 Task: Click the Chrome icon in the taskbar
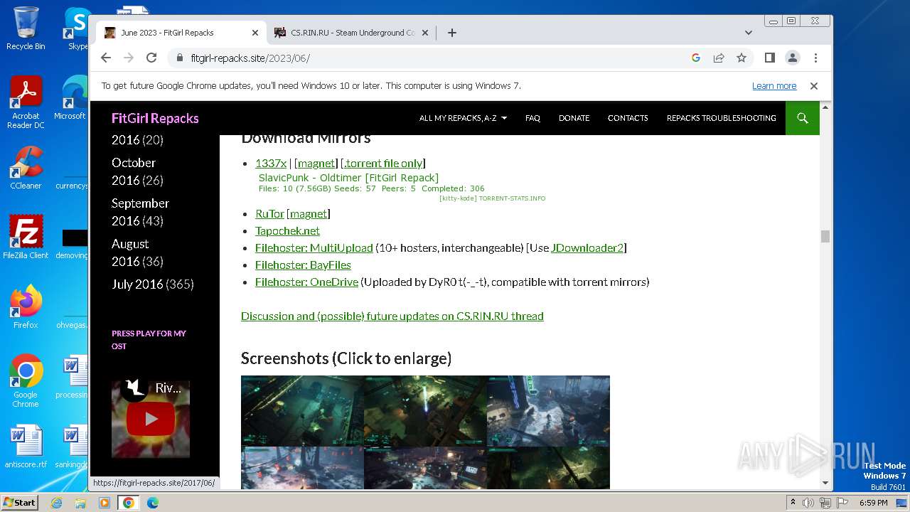click(129, 503)
